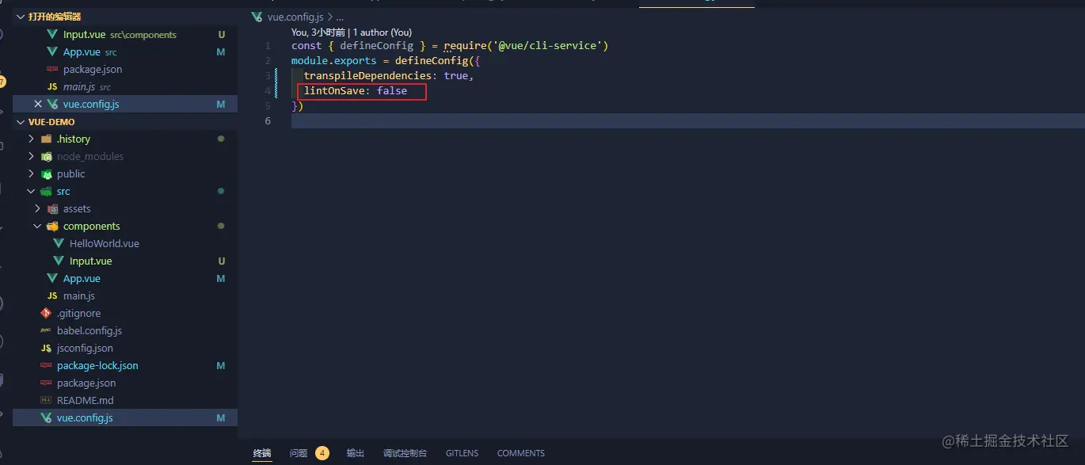Switch to the 问题 panel tab

(299, 453)
